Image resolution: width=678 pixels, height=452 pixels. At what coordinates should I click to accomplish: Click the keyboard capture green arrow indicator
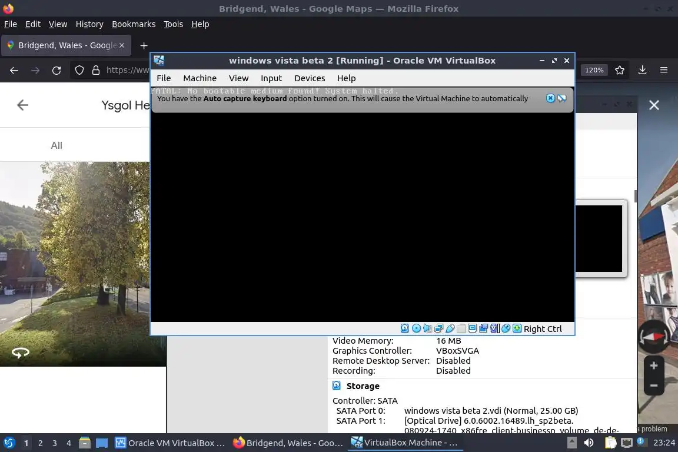[x=517, y=328]
